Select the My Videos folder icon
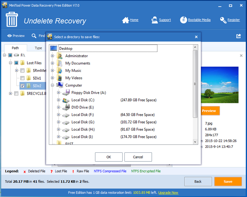 (60, 78)
